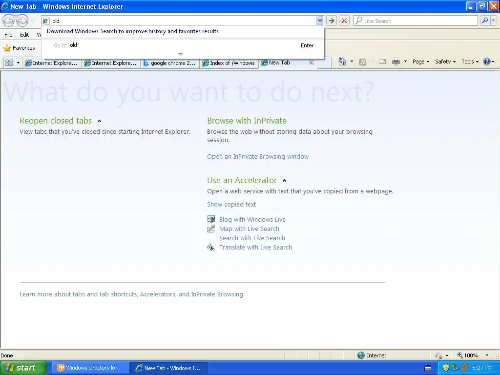The image size is (500, 375).
Task: Open the File menu
Action: tap(9, 35)
